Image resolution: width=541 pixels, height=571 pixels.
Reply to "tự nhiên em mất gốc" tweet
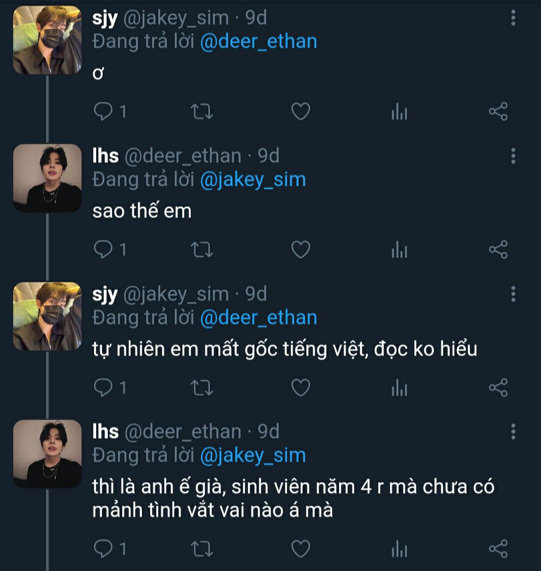[103, 387]
